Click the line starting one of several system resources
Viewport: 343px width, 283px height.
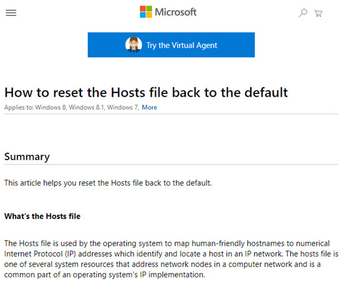click(163, 264)
